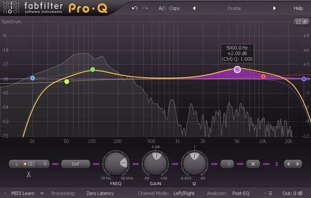Click the Spectrum label
The height and width of the screenshot is (198, 311).
click(11, 22)
